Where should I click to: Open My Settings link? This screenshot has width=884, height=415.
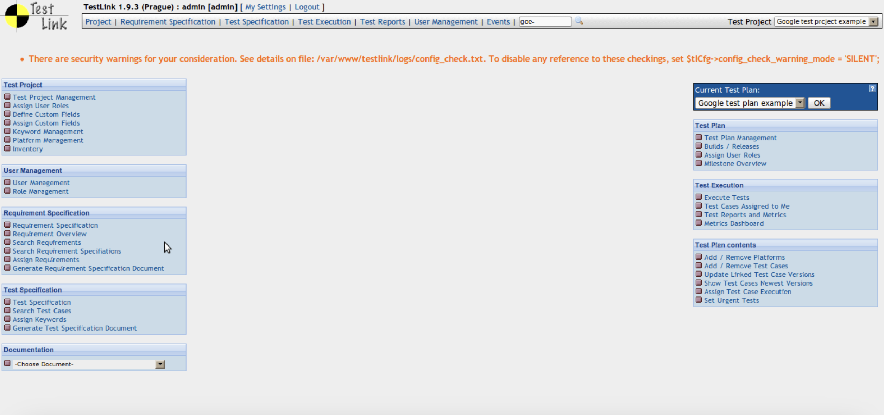[x=265, y=7]
